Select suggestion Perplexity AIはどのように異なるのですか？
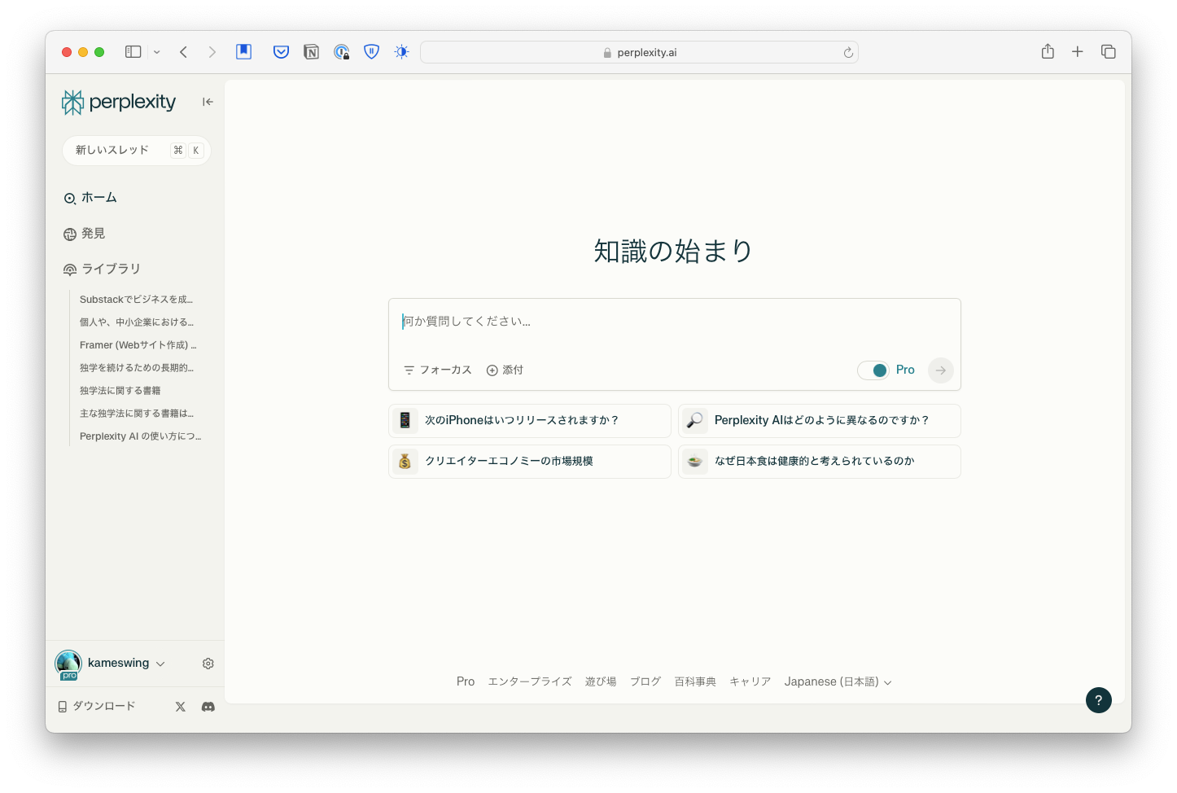This screenshot has height=793, width=1177. click(820, 421)
